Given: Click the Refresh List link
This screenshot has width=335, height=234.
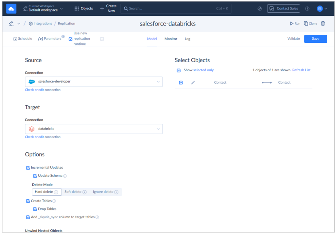Looking at the screenshot, I should coord(301,70).
